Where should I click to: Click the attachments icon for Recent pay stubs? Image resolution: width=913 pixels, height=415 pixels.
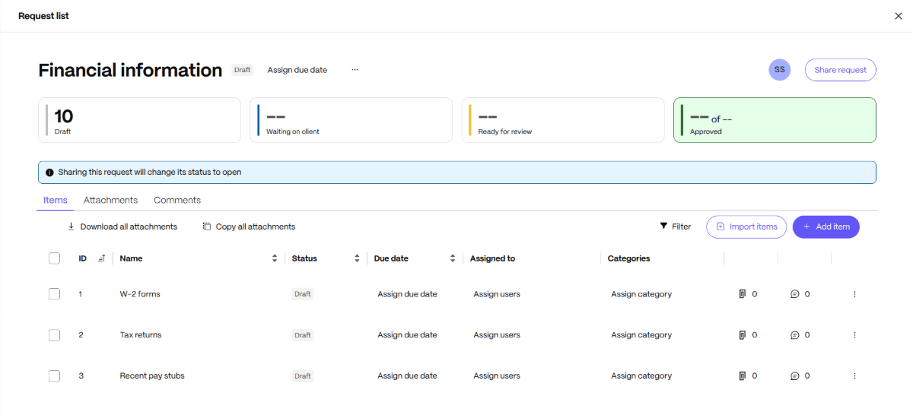tap(743, 376)
